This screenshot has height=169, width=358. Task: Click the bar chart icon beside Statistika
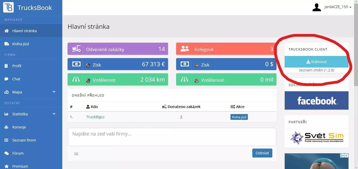(7, 114)
